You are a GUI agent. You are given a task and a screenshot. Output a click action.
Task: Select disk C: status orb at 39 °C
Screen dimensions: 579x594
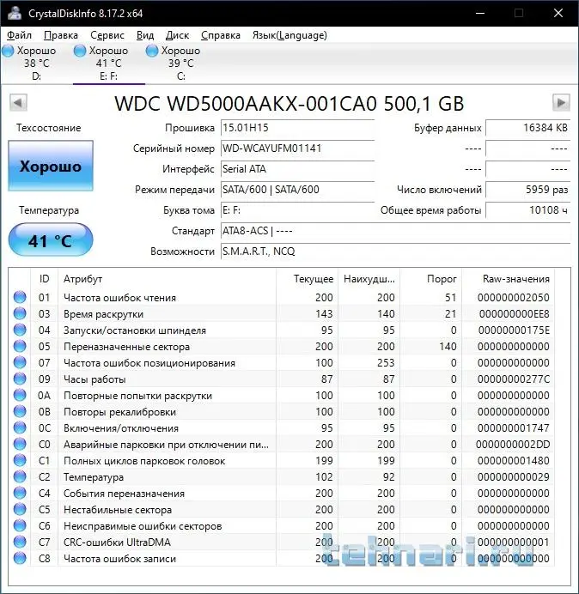(152, 52)
